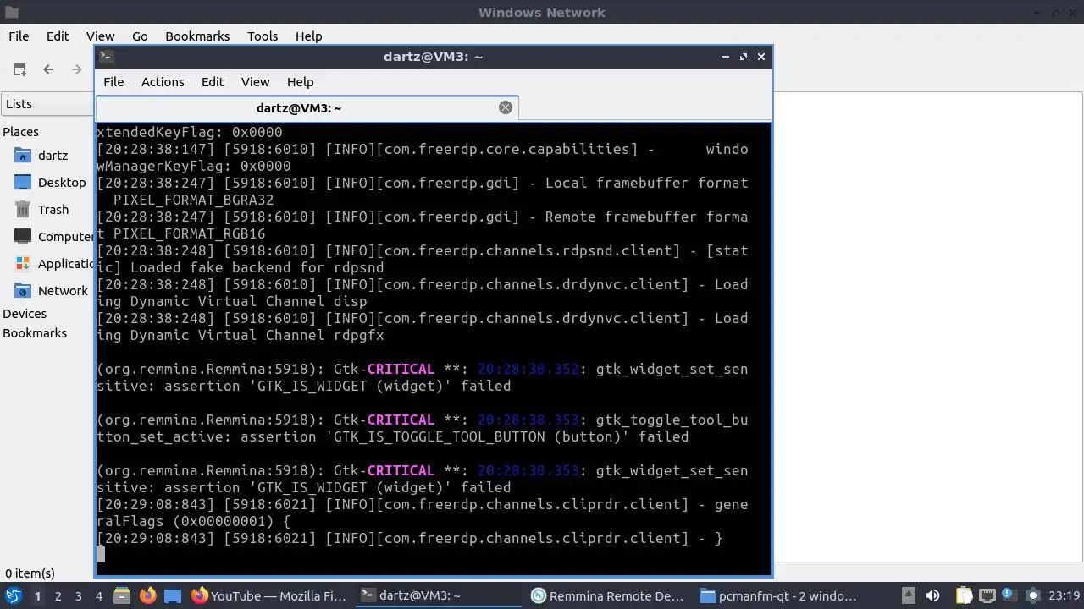The image size is (1084, 609).
Task: Click the 0 item(s) status bar text
Action: pos(30,573)
